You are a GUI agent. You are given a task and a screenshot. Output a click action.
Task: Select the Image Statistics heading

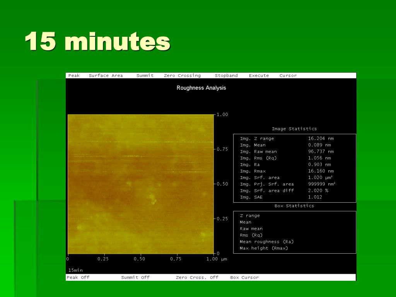click(294, 129)
